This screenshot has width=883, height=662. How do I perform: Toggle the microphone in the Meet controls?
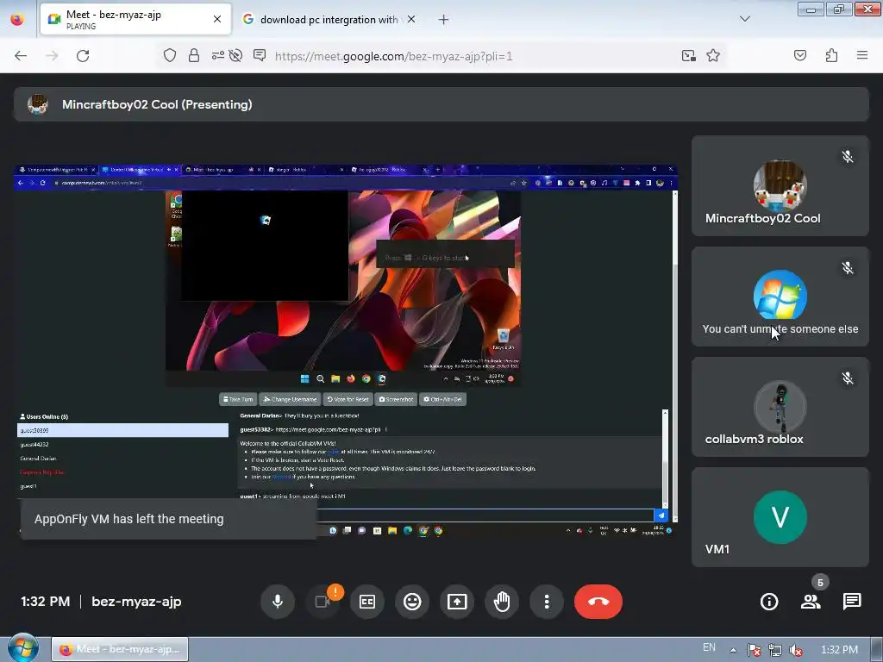coord(278,602)
